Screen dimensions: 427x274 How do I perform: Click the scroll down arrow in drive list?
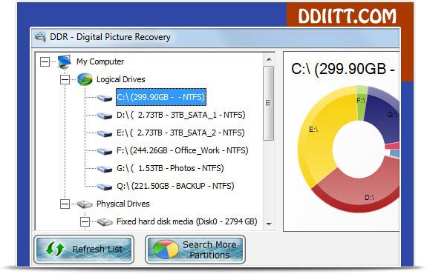[x=269, y=224]
